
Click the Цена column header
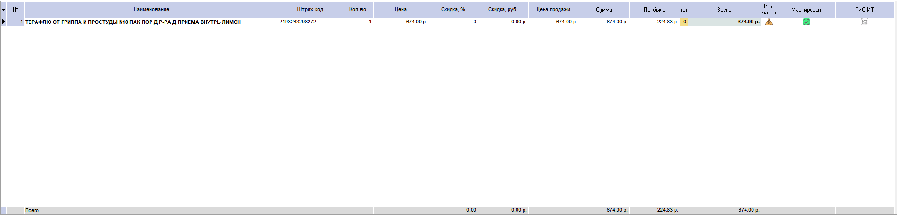401,10
